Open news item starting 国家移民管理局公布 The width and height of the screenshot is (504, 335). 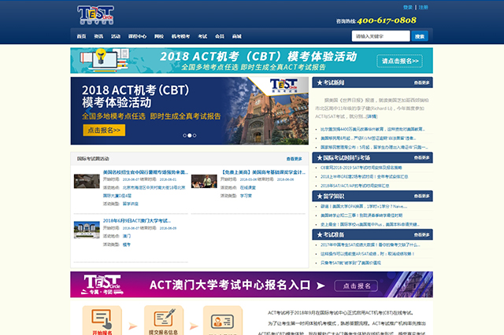click(374, 147)
